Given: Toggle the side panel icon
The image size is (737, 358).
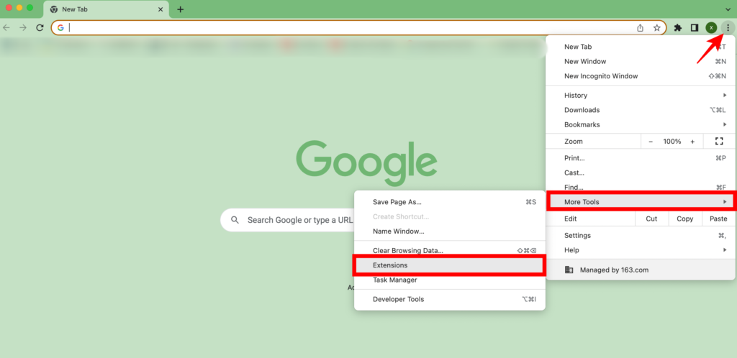Looking at the screenshot, I should pyautogui.click(x=695, y=28).
